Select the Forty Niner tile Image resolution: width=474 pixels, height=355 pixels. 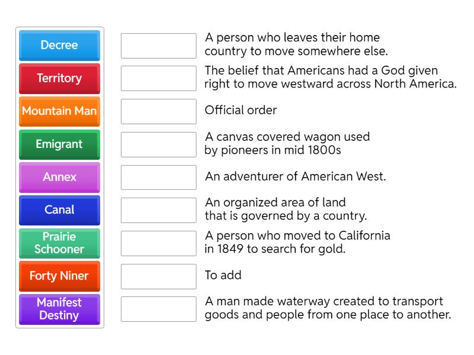(x=59, y=276)
